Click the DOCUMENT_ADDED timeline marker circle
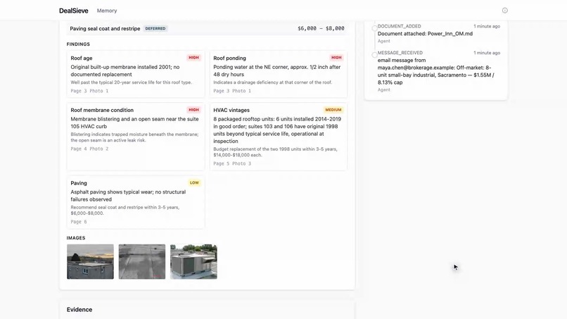 pyautogui.click(x=375, y=28)
